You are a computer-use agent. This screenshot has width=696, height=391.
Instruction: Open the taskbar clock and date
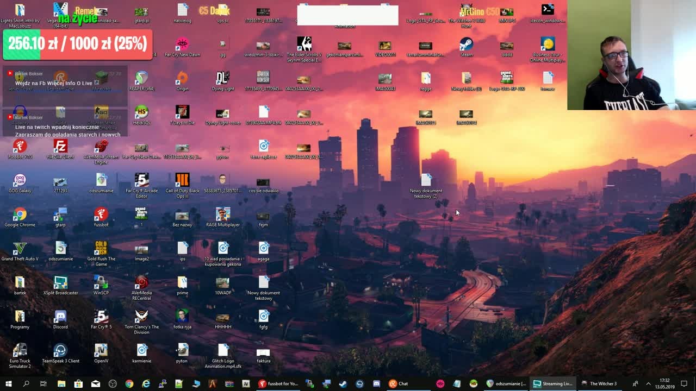point(664,383)
